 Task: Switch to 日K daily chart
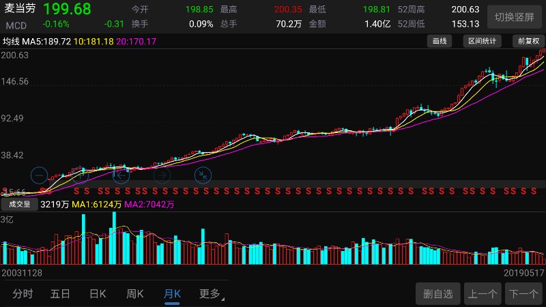(x=98, y=294)
